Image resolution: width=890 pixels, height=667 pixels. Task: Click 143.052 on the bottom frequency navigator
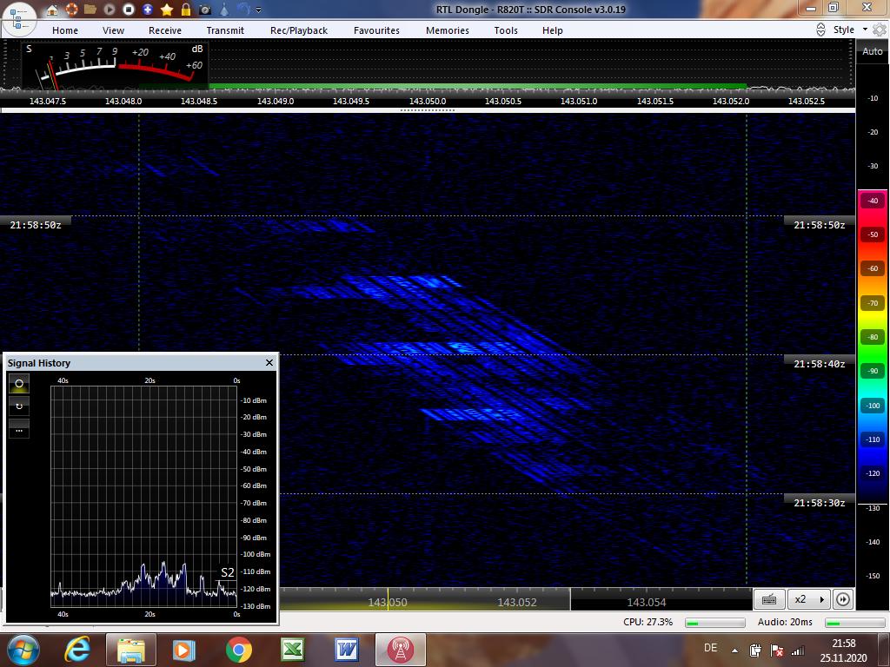[x=516, y=603]
